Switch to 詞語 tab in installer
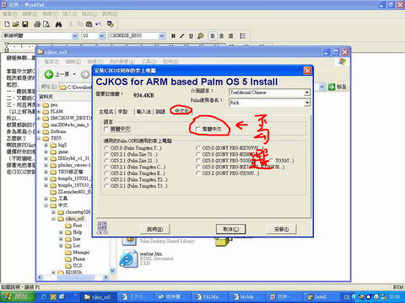This screenshot has width=405, height=303. 160,112
